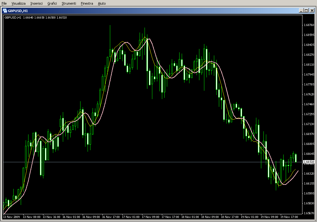Click the 16 Nov 01:00 time label
Viewport: 317px width, 222px height.
[71, 217]
